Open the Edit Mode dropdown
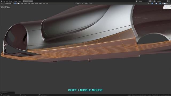 pos(9,3)
